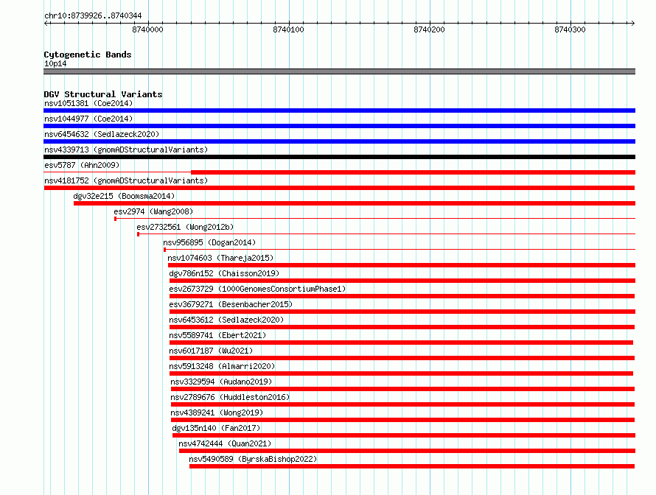Select variant nsv956895 (Dogan2014) label
Screen dimensions: 656x495
[x=209, y=242]
